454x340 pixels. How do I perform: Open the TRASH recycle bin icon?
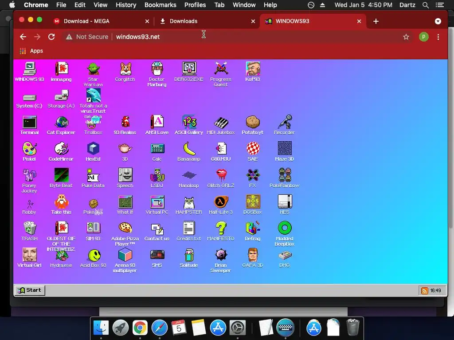pyautogui.click(x=29, y=232)
